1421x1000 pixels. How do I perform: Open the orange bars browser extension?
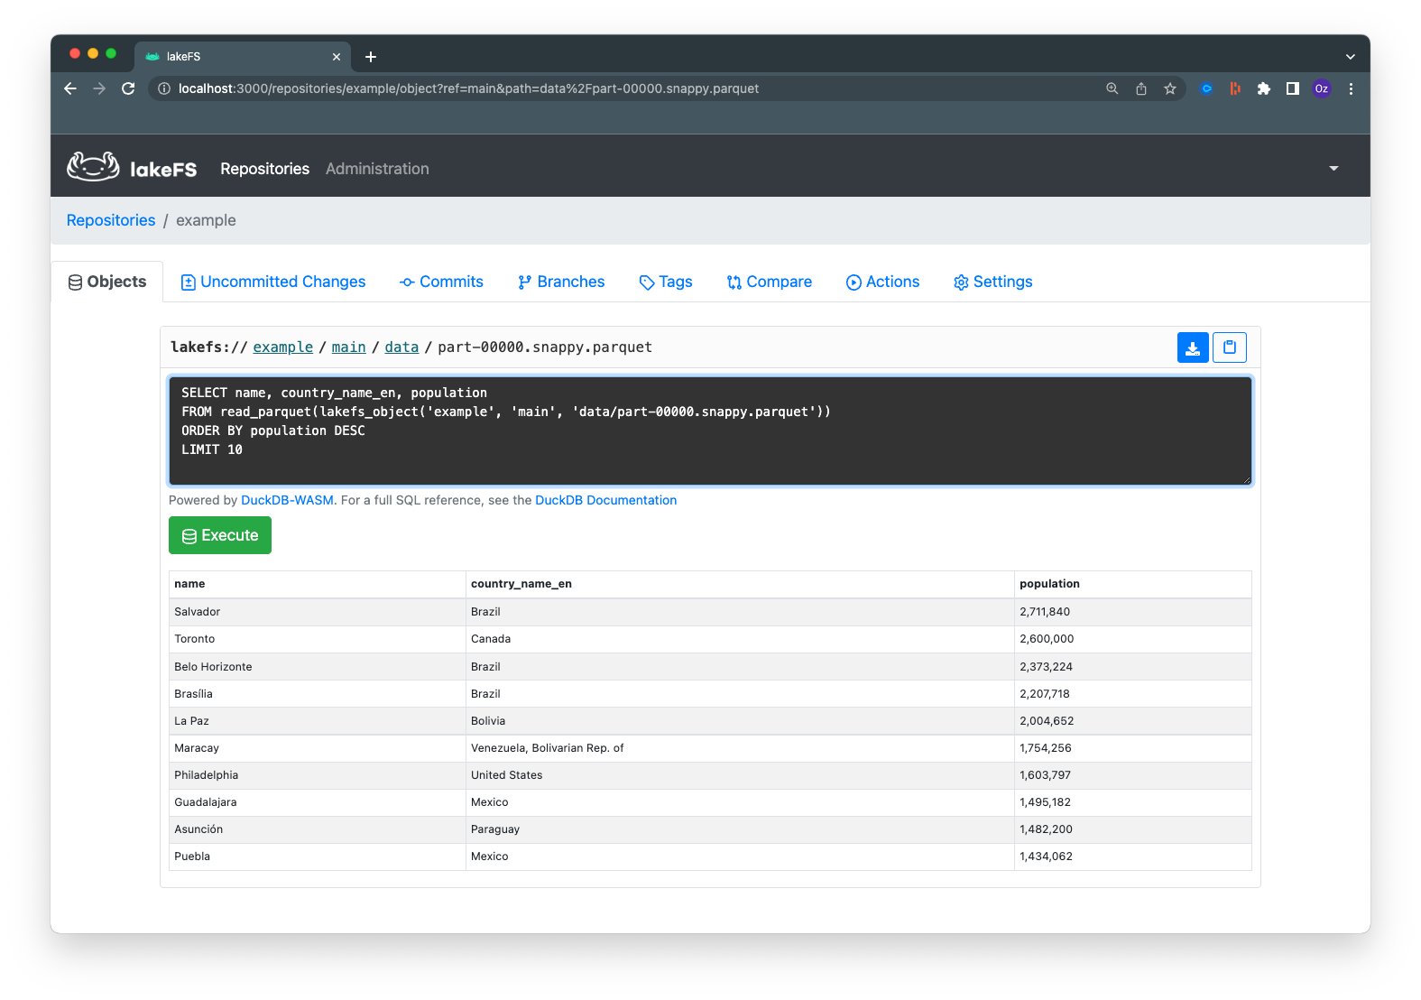tap(1235, 88)
